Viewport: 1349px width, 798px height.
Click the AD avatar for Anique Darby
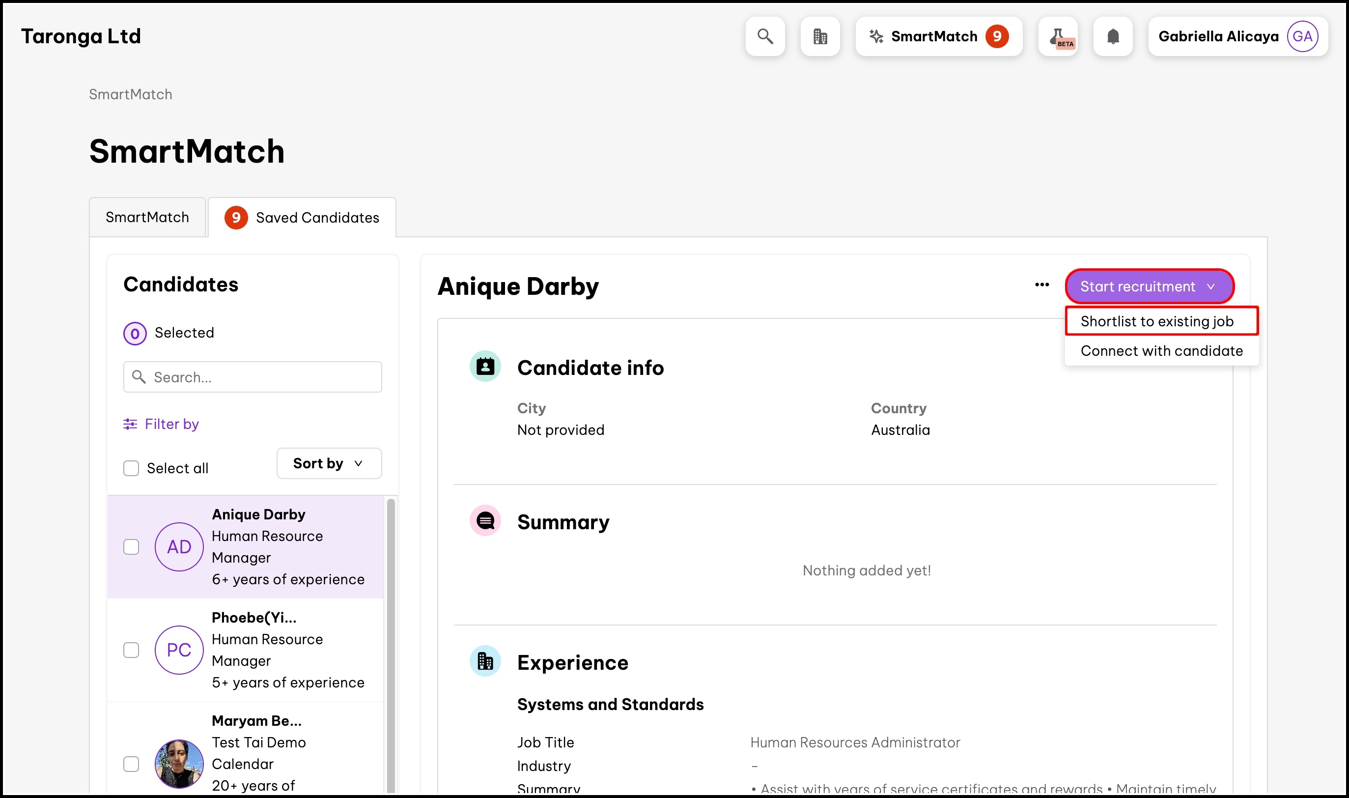coord(179,547)
